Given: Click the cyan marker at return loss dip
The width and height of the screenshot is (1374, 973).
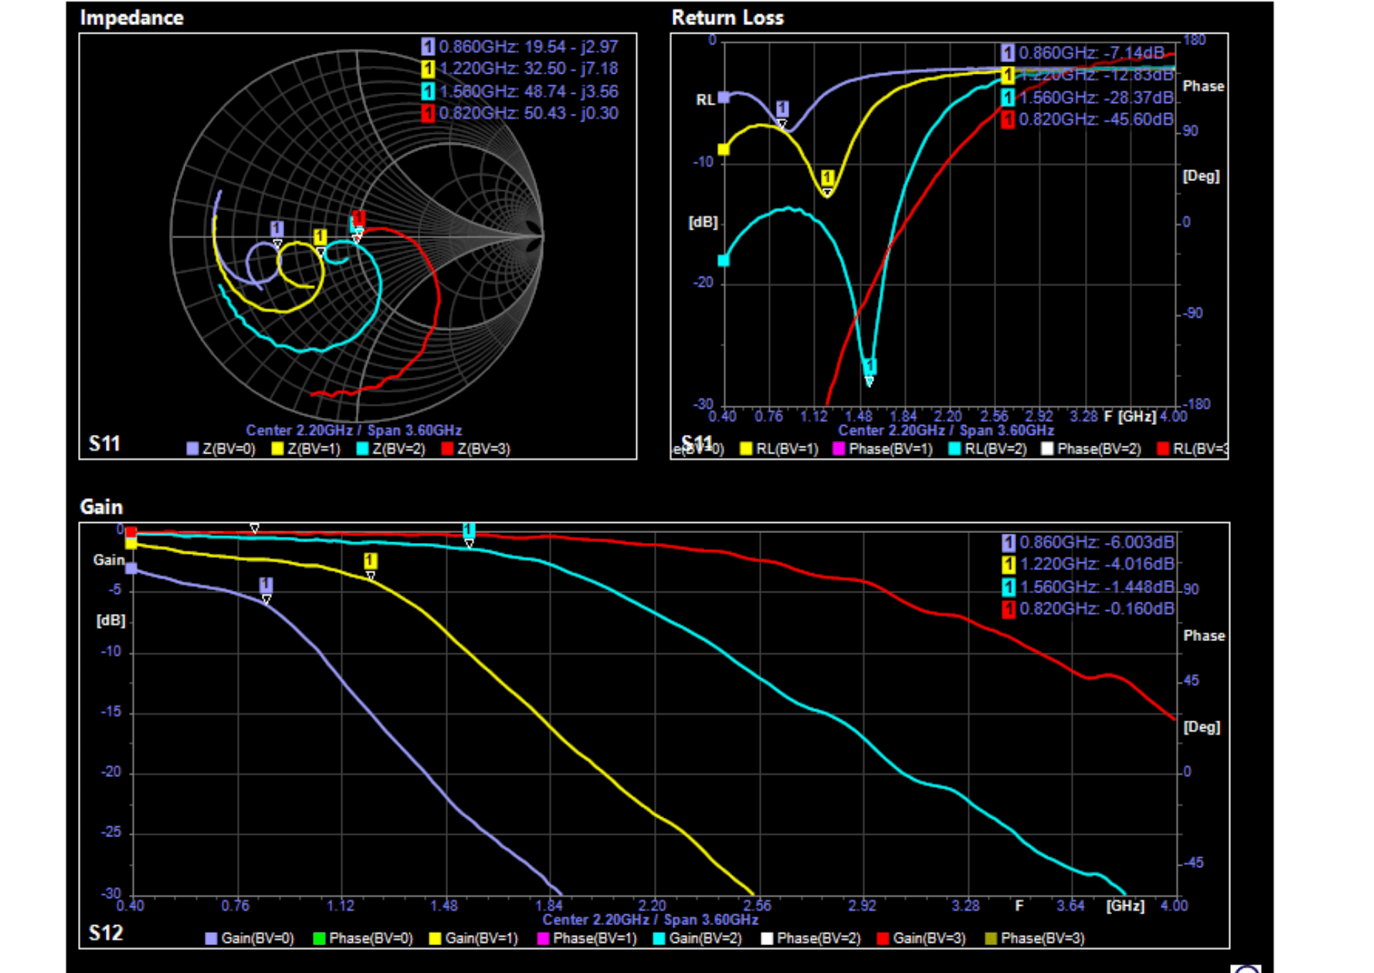Looking at the screenshot, I should pyautogui.click(x=869, y=367).
